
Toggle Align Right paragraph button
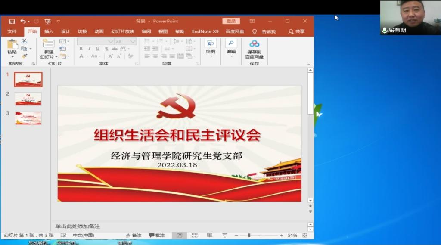click(x=164, y=56)
